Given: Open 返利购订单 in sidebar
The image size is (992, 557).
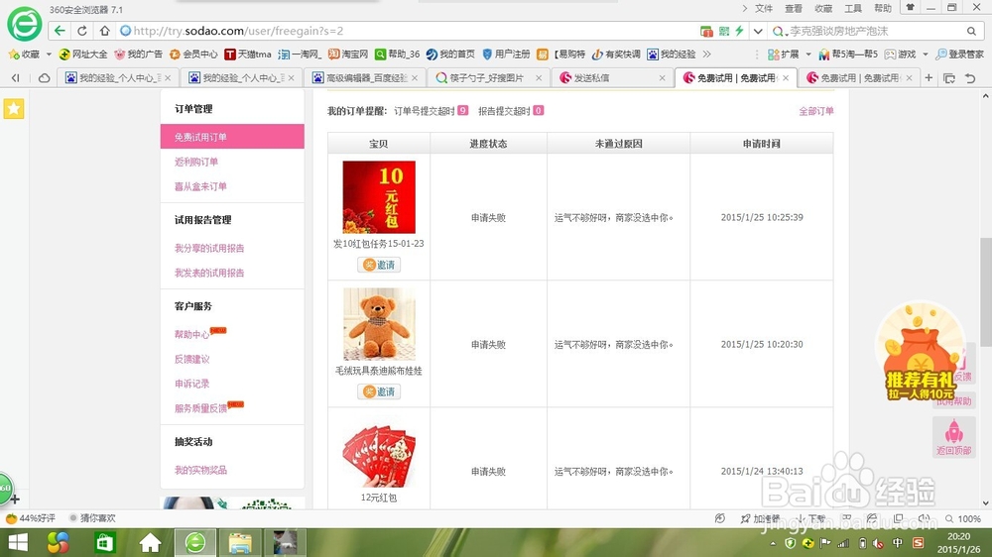Looking at the screenshot, I should (196, 162).
